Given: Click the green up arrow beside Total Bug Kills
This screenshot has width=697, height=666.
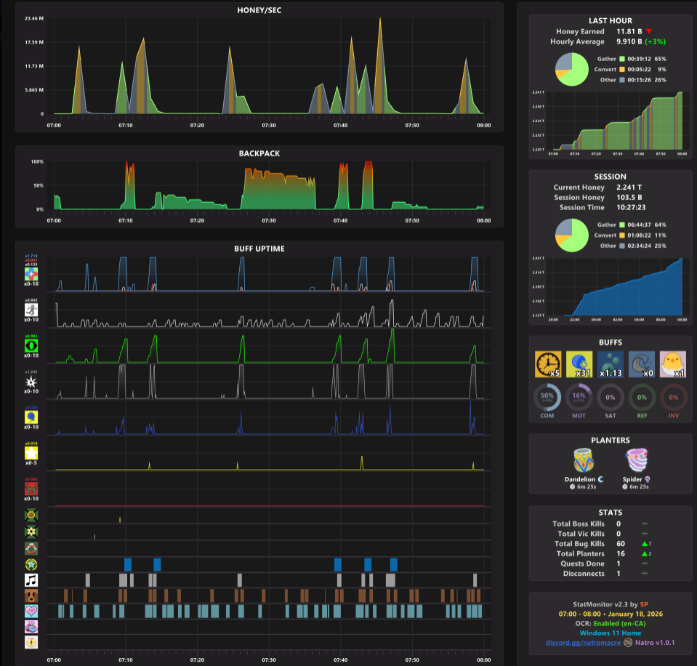Looking at the screenshot, I should coord(645,544).
